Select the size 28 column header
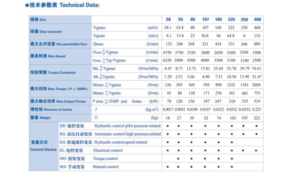The width and height of the screenshot is (283, 177). 168,20
